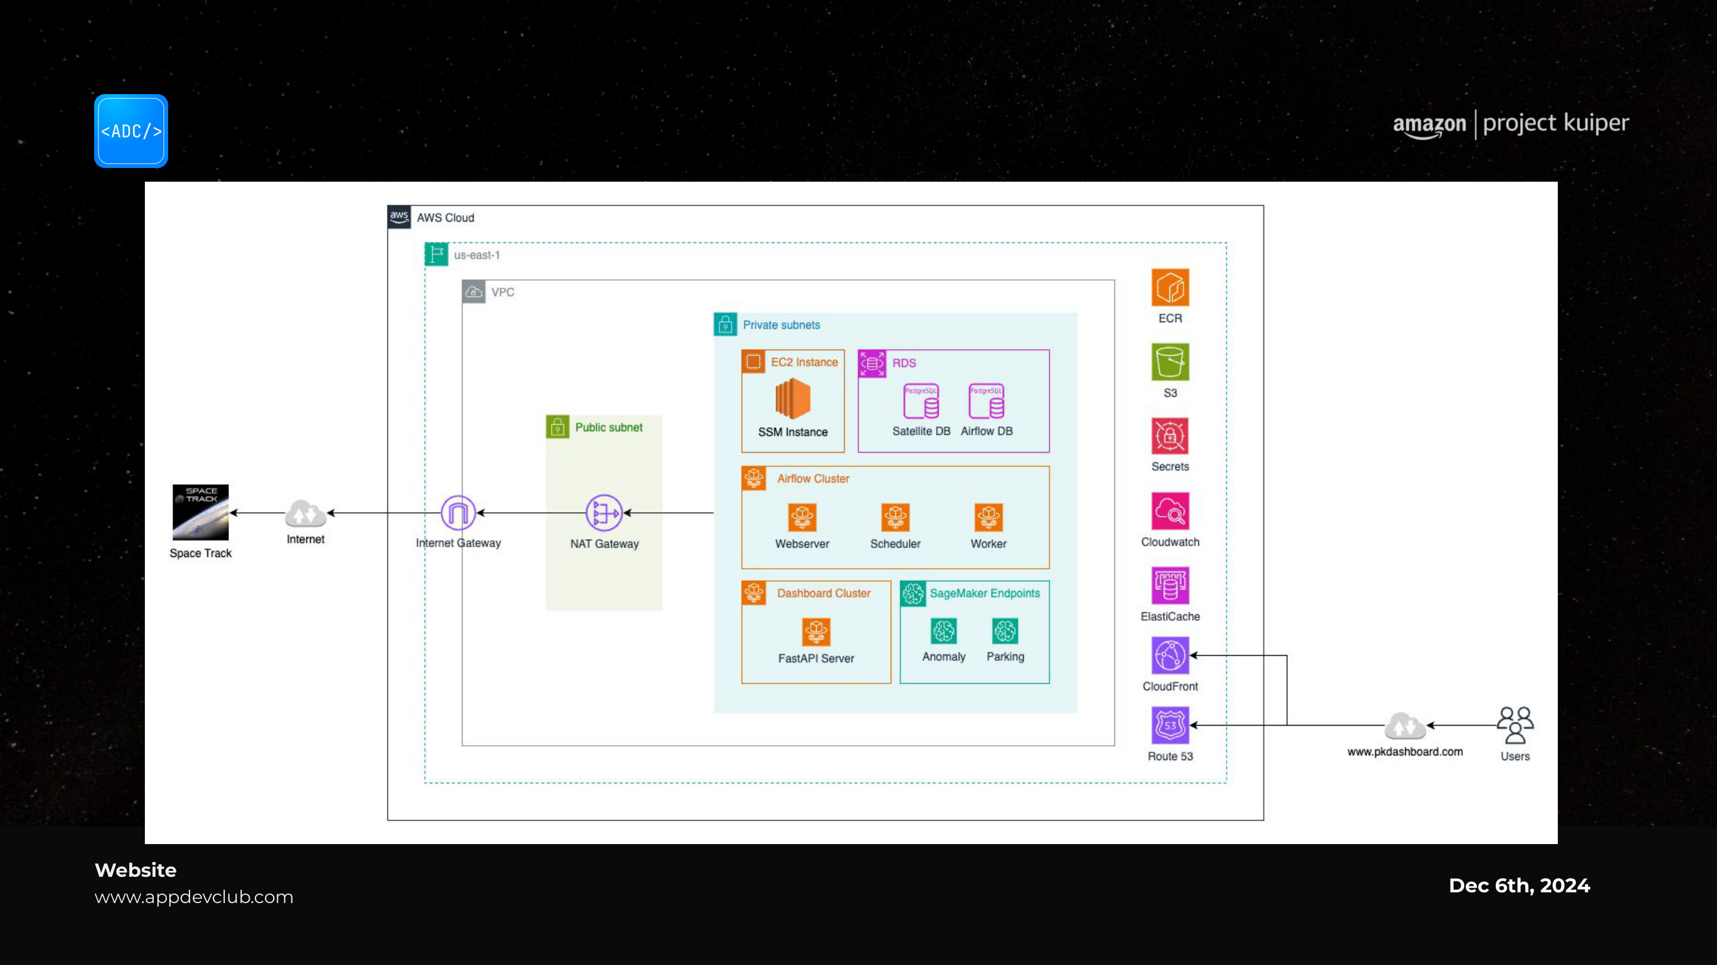
Task: Select the SSM Instance icon
Action: pos(792,399)
